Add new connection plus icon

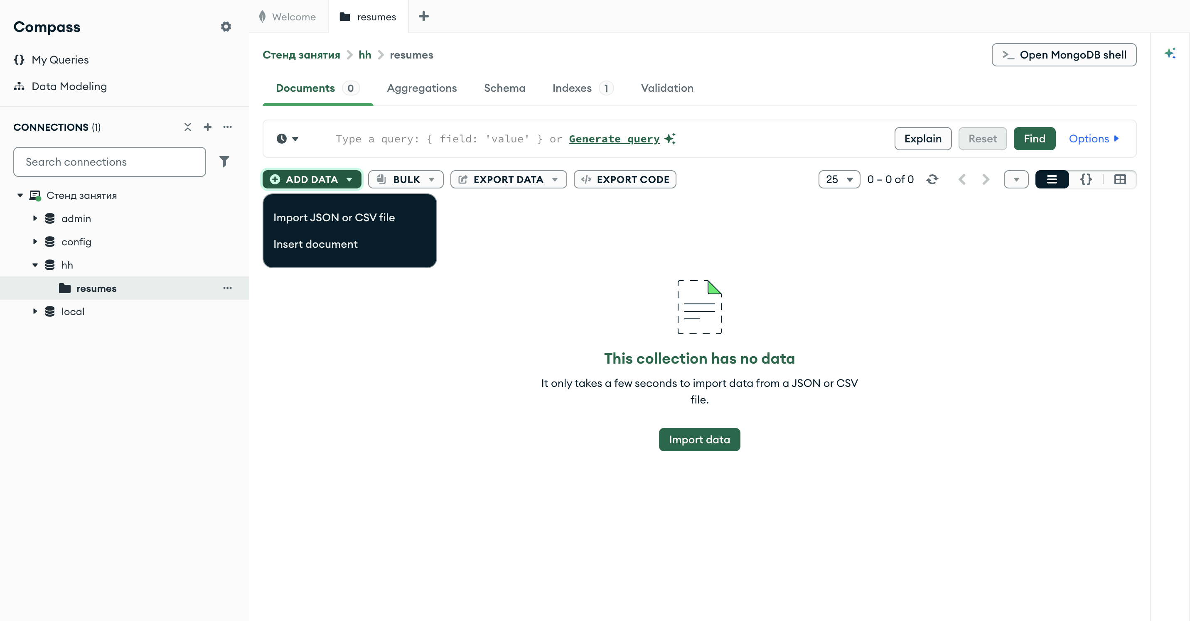tap(207, 127)
